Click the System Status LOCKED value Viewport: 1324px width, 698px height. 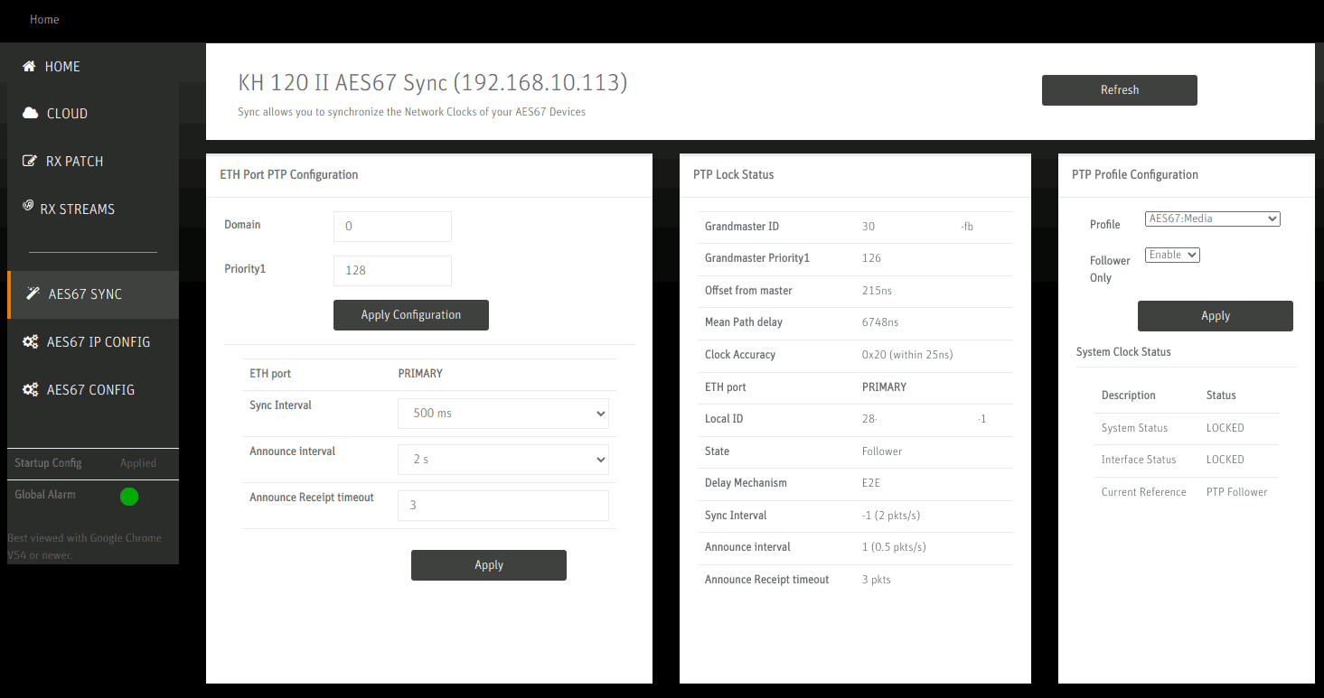tap(1225, 428)
